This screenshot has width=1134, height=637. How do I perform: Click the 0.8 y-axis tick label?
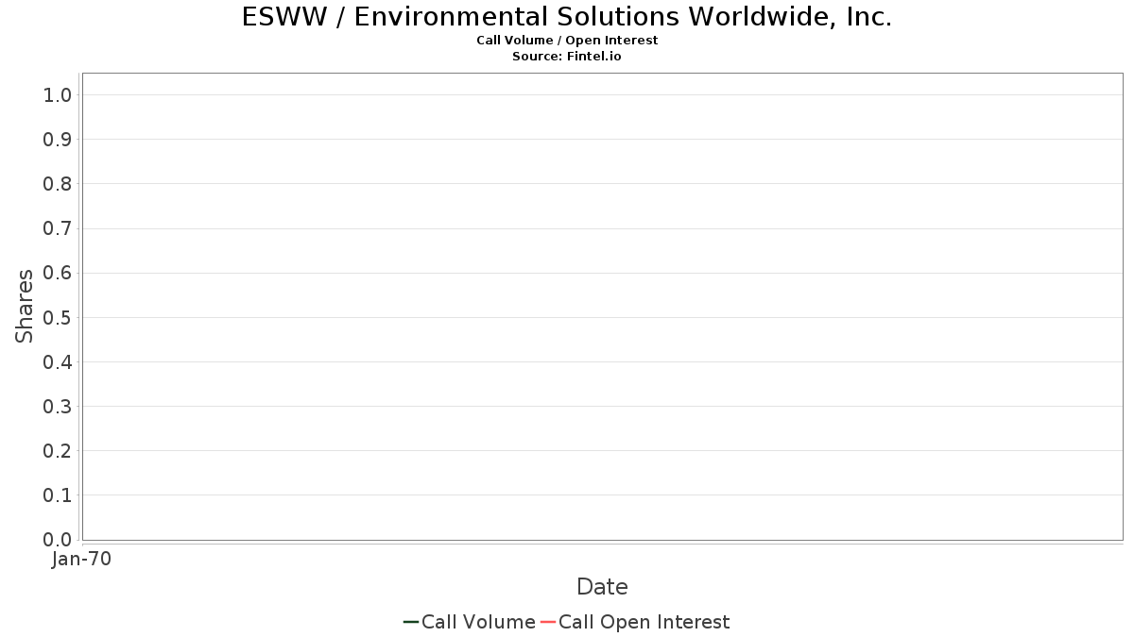pyautogui.click(x=57, y=184)
